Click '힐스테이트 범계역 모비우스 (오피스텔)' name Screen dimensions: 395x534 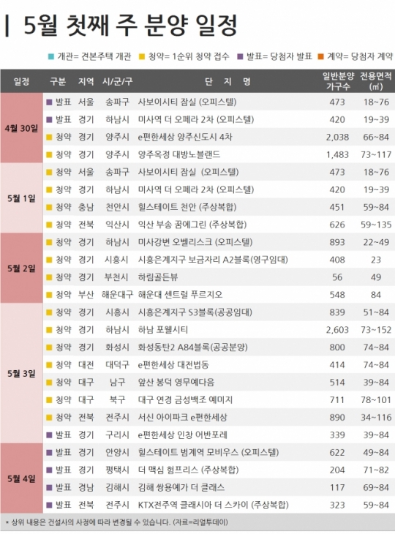(208, 452)
